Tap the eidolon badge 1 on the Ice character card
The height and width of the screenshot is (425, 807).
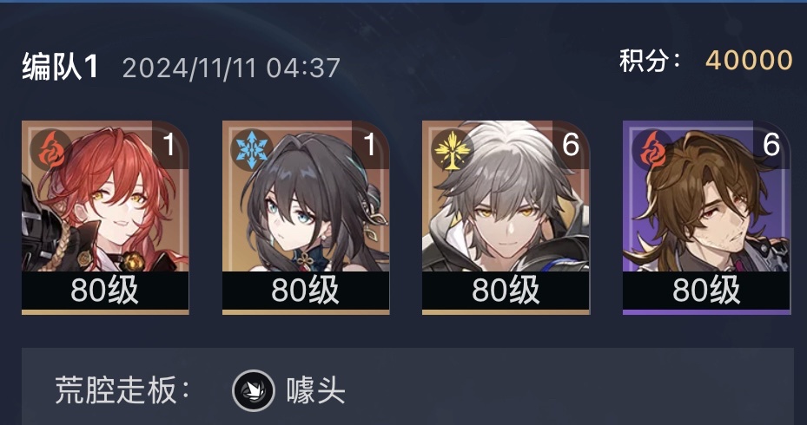(x=371, y=145)
